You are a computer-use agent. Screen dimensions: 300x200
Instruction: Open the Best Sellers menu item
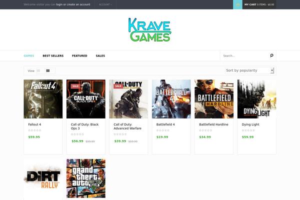53,55
